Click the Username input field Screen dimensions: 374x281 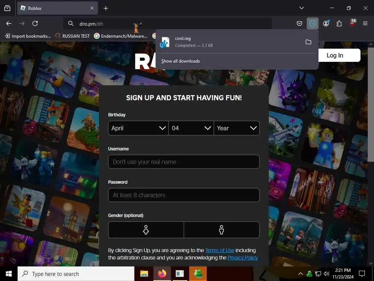tap(184, 162)
